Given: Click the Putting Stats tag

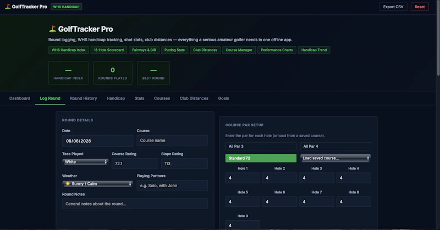Looking at the screenshot, I should point(174,50).
